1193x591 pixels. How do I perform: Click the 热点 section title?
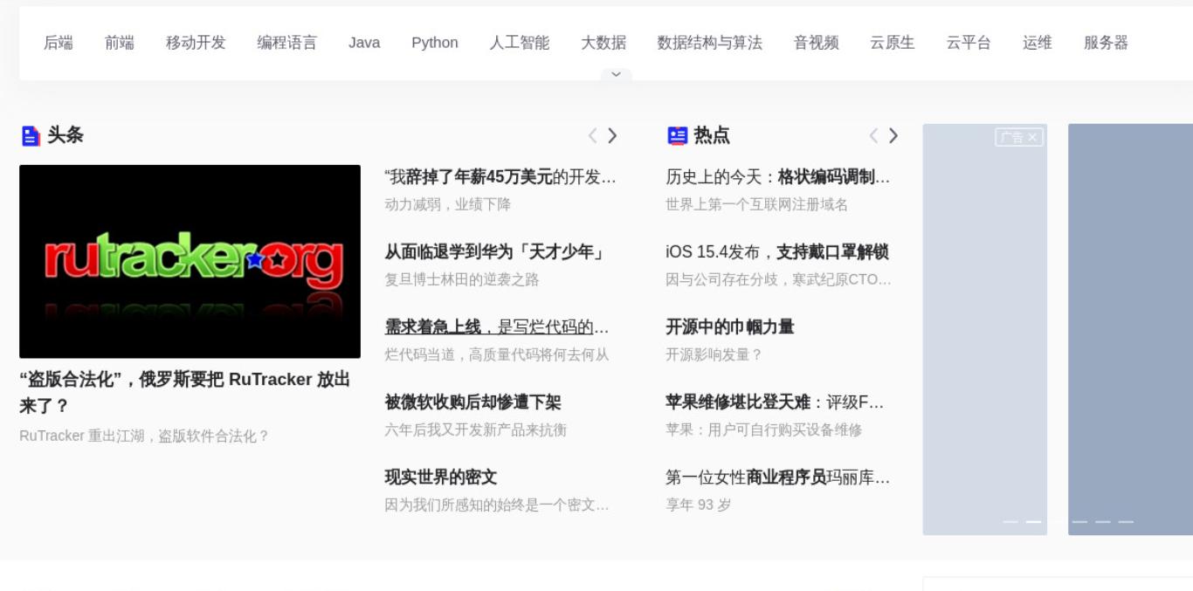point(712,135)
